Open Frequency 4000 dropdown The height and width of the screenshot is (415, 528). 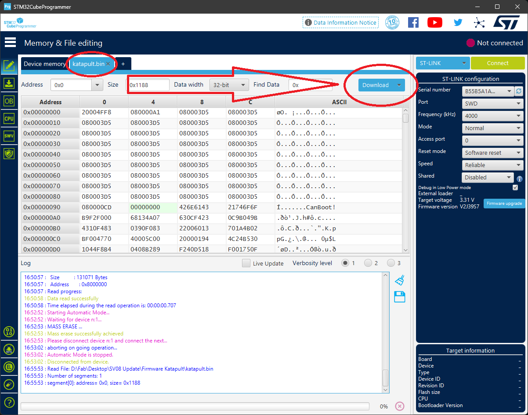click(x=493, y=116)
